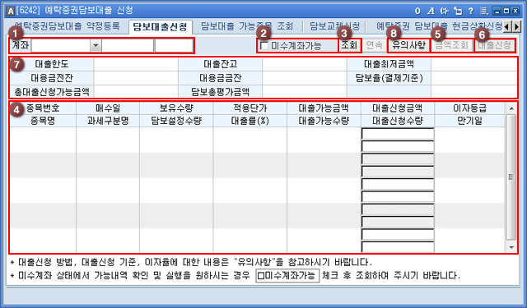Click the 조회 button
Screen dimensions: 527x308
coord(349,45)
